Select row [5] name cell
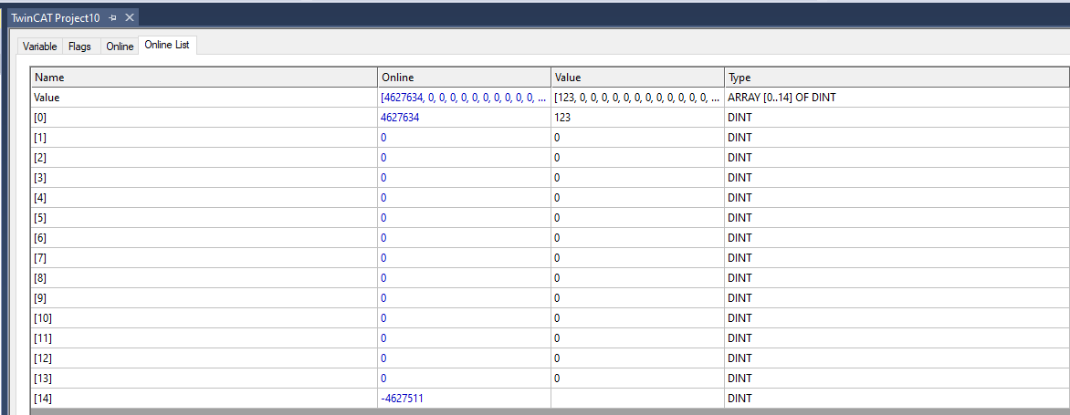Image resolution: width=1070 pixels, height=415 pixels. (204, 218)
